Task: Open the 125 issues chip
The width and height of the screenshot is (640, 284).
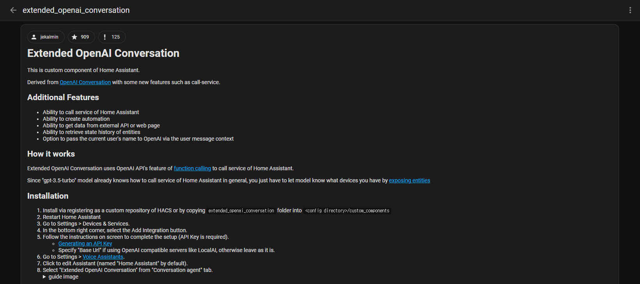Action: tap(112, 37)
